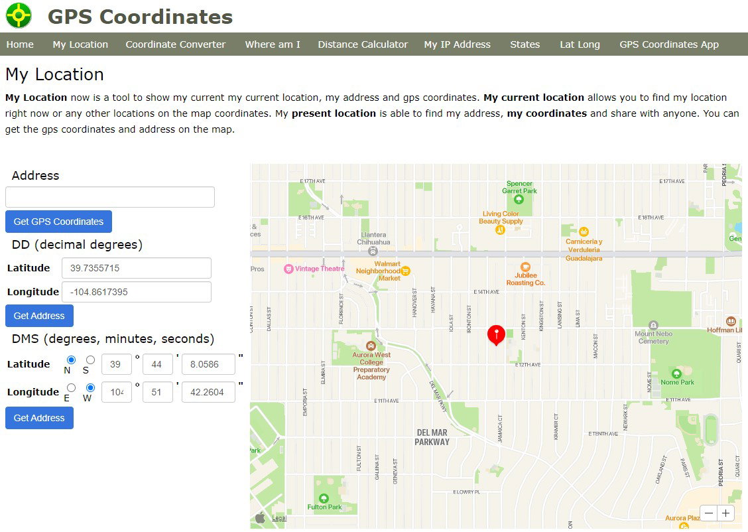Focus longitude degrees field 104
This screenshot has height=532, width=748.
[x=117, y=392]
